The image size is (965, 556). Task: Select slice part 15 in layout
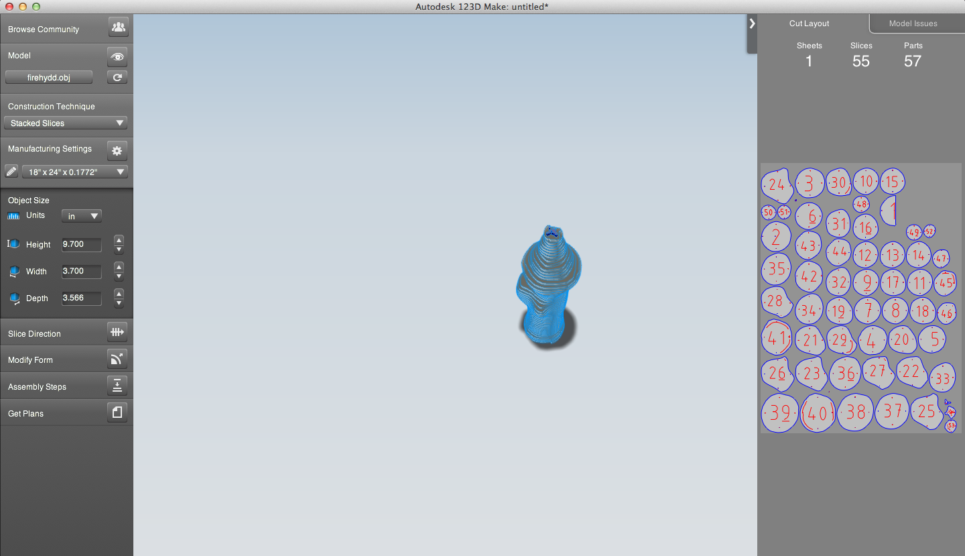(892, 181)
